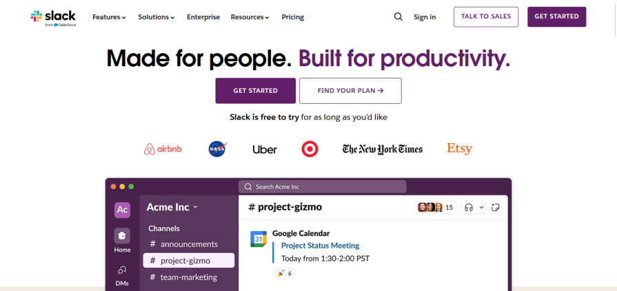Click the yellow minimize dot on the mock window
Viewport: 617px width, 291px height.
[122, 186]
